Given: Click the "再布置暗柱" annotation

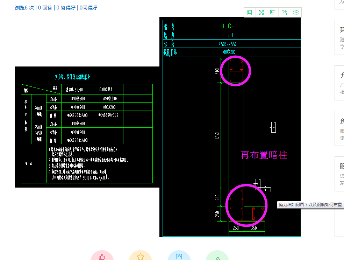Looking at the screenshot, I should pos(263,155).
